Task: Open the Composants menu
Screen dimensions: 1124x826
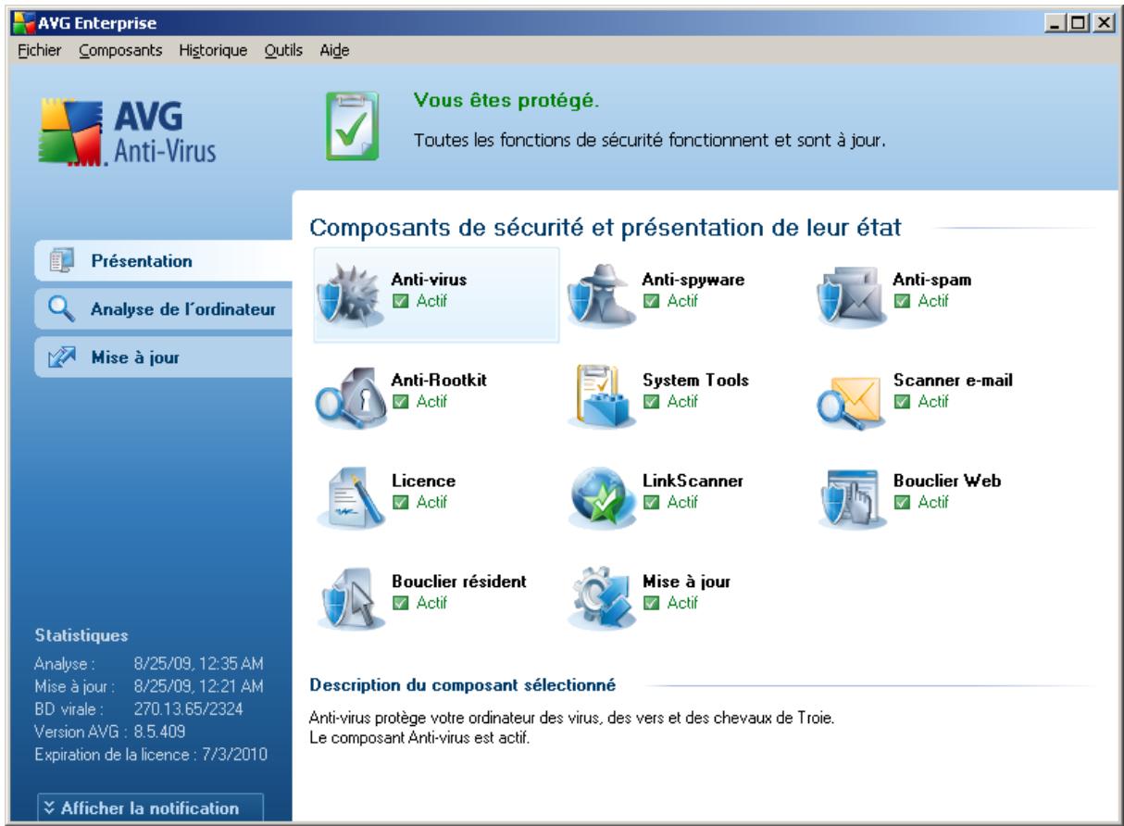Action: (120, 49)
